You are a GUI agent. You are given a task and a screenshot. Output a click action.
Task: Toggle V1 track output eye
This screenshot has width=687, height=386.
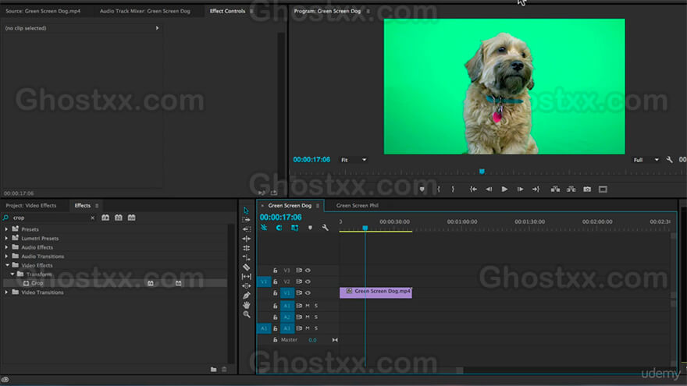pyautogui.click(x=308, y=292)
